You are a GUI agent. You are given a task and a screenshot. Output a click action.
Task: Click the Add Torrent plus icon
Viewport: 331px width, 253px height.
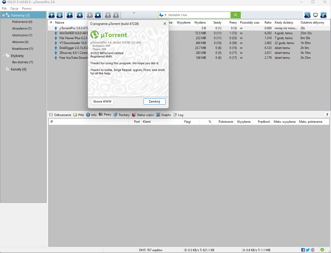click(52, 15)
